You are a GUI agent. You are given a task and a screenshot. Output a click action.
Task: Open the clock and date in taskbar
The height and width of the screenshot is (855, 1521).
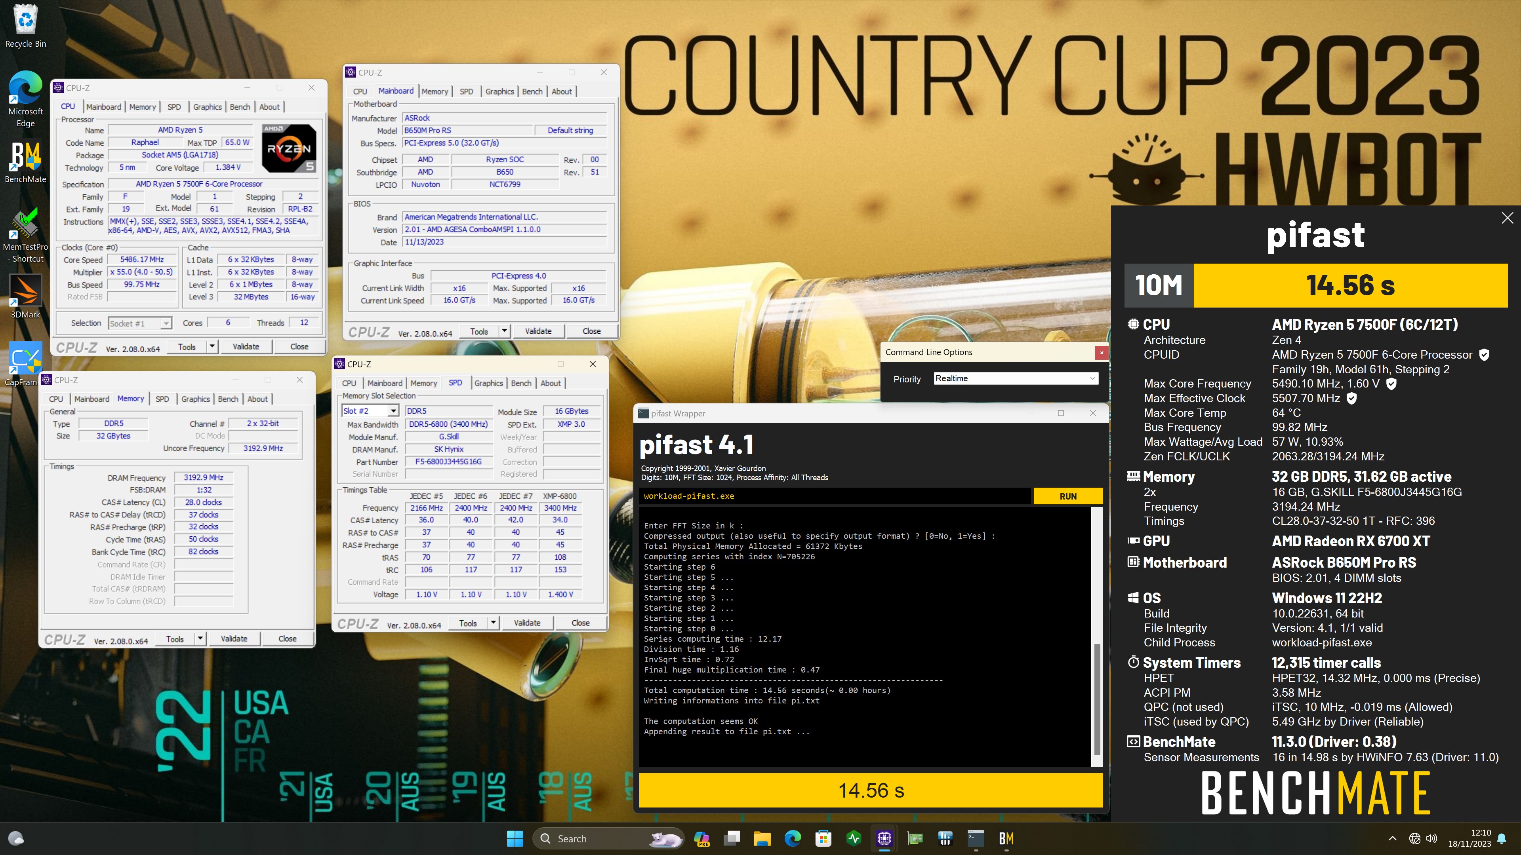[x=1469, y=838]
